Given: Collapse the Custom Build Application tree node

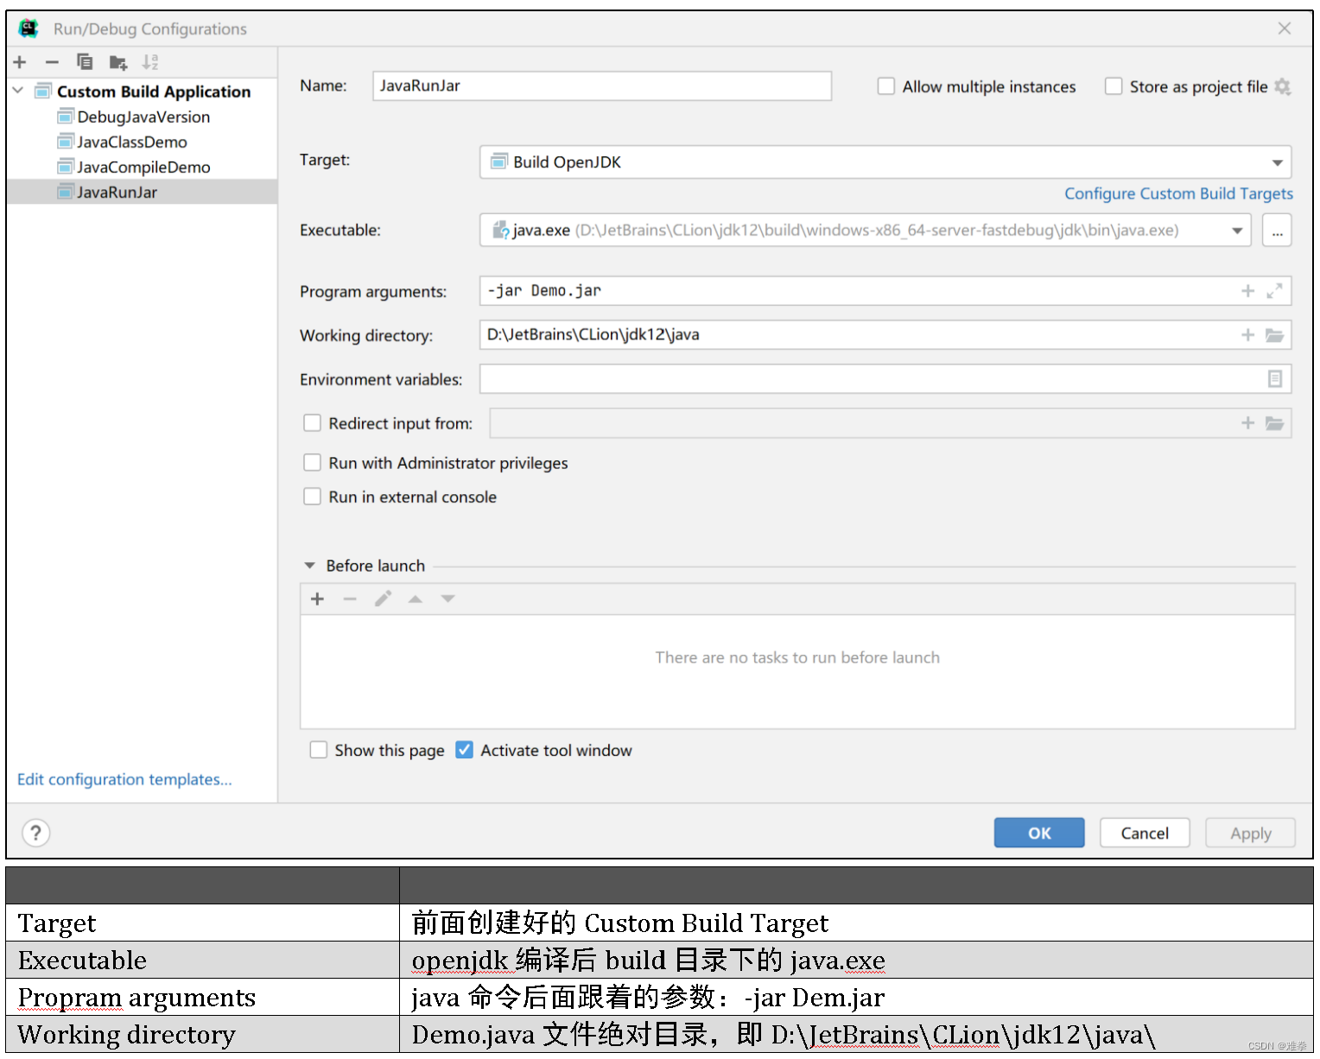Looking at the screenshot, I should click(17, 91).
